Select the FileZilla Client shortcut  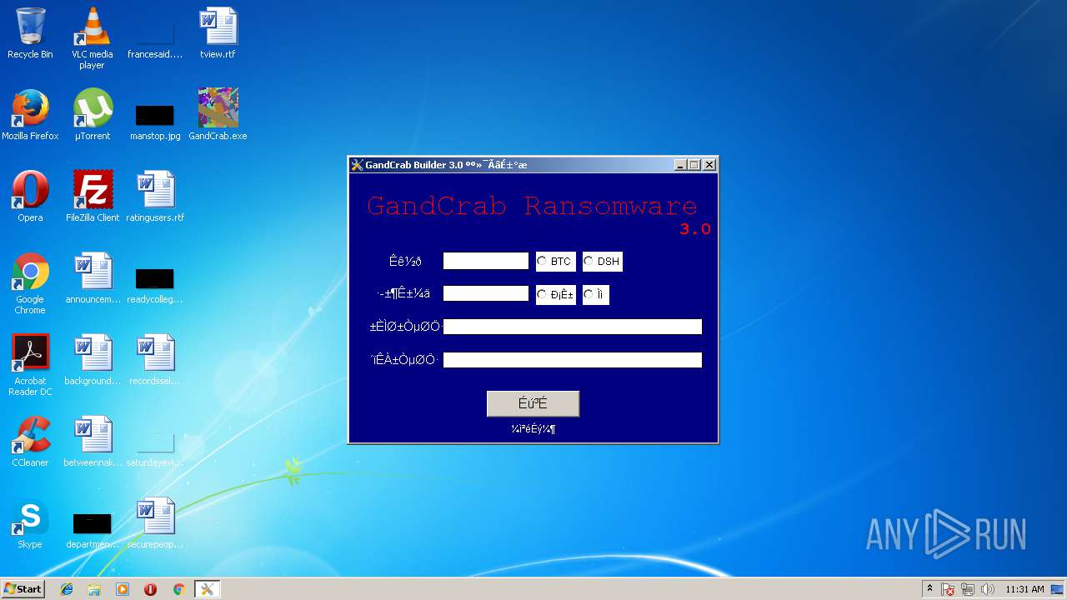(x=93, y=197)
